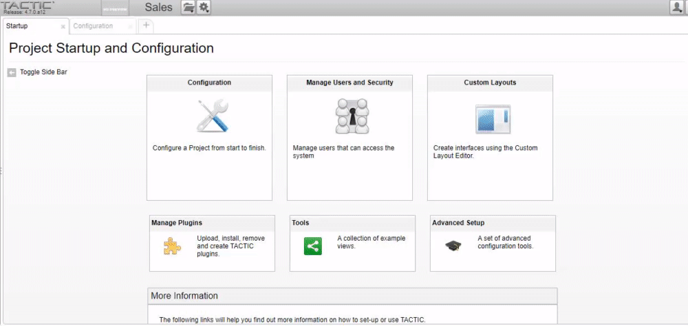Open the Manage Plugins header
The image size is (688, 326).
click(213, 223)
